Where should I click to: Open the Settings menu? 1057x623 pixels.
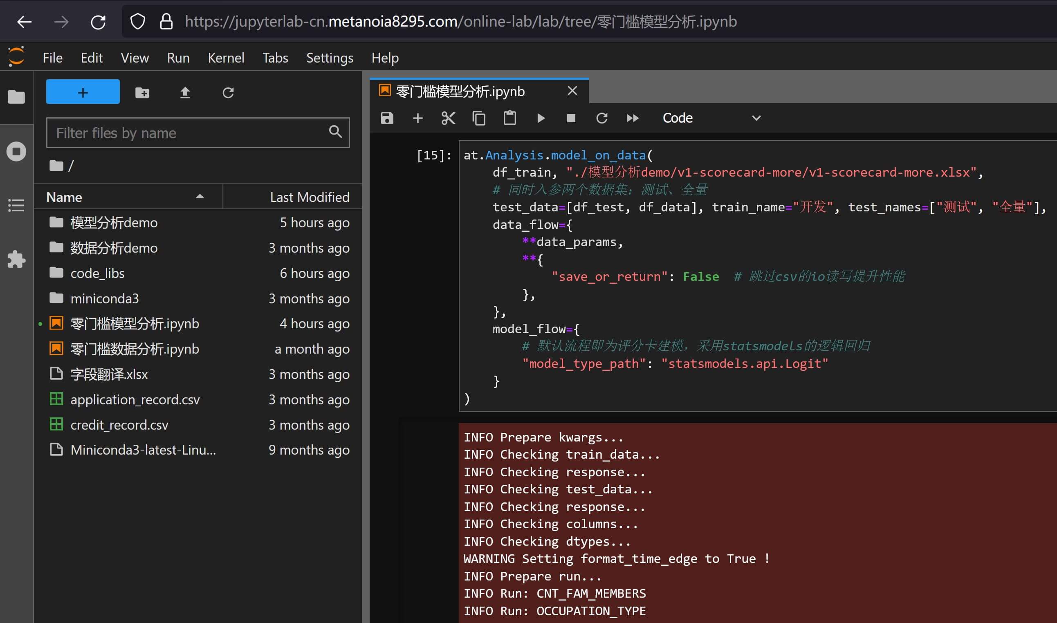330,58
